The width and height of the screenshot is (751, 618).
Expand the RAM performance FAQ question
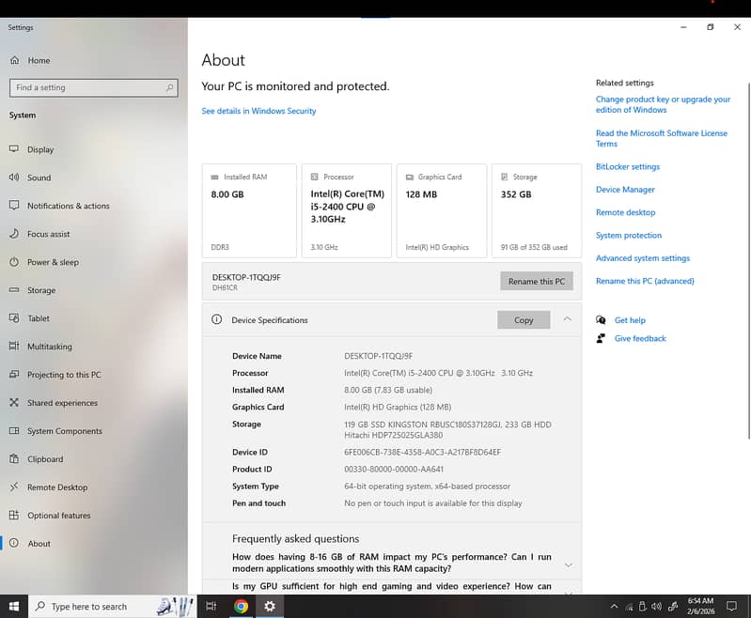[568, 564]
